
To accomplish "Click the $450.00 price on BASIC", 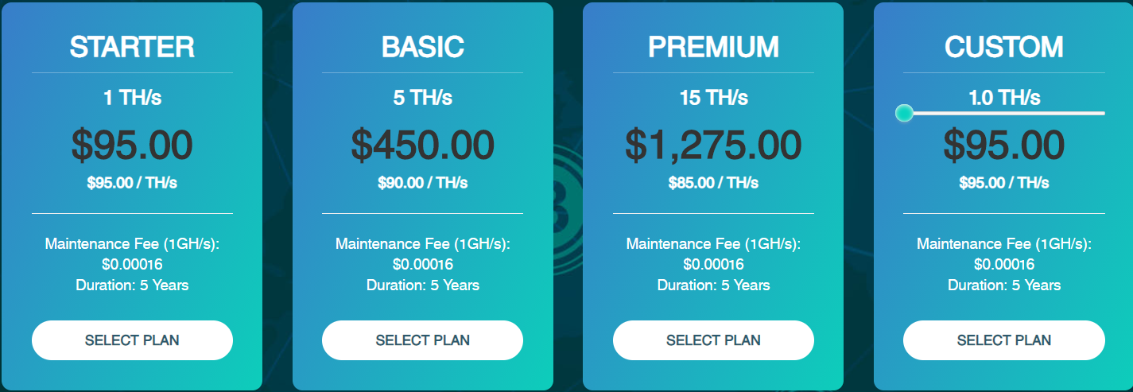I will point(422,146).
